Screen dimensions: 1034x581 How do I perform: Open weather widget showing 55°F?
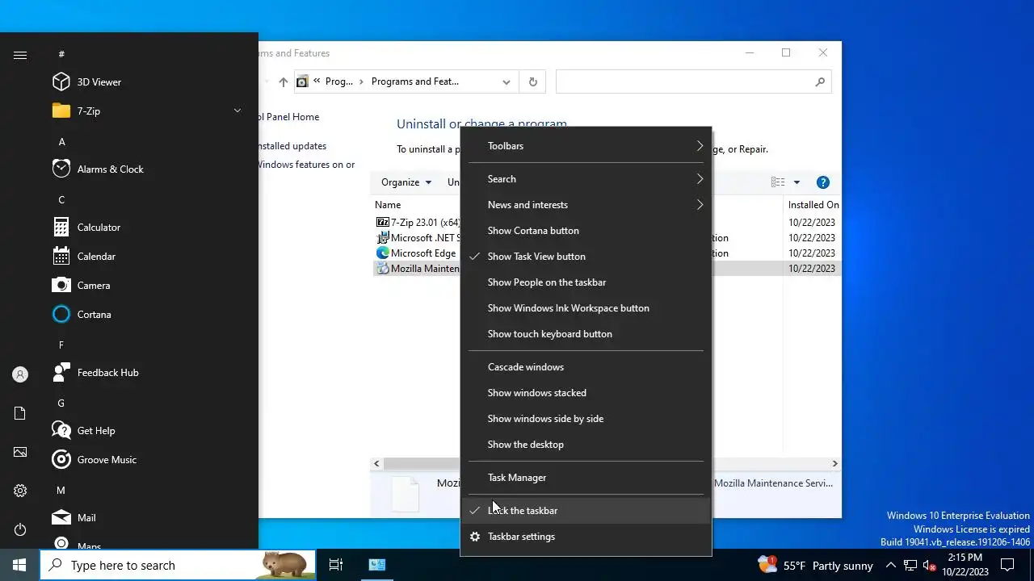coord(816,565)
